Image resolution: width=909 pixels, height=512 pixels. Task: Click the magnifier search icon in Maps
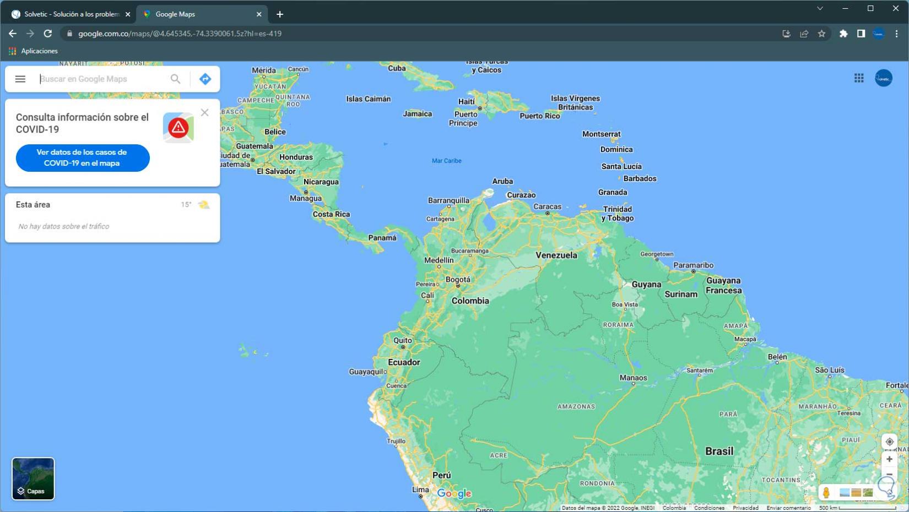click(x=175, y=79)
